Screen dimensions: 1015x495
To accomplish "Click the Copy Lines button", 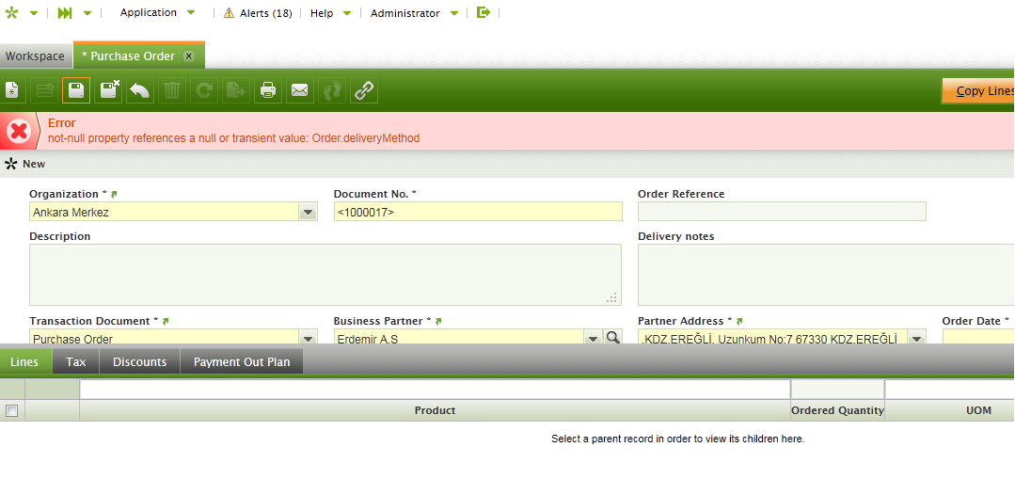I will click(978, 91).
